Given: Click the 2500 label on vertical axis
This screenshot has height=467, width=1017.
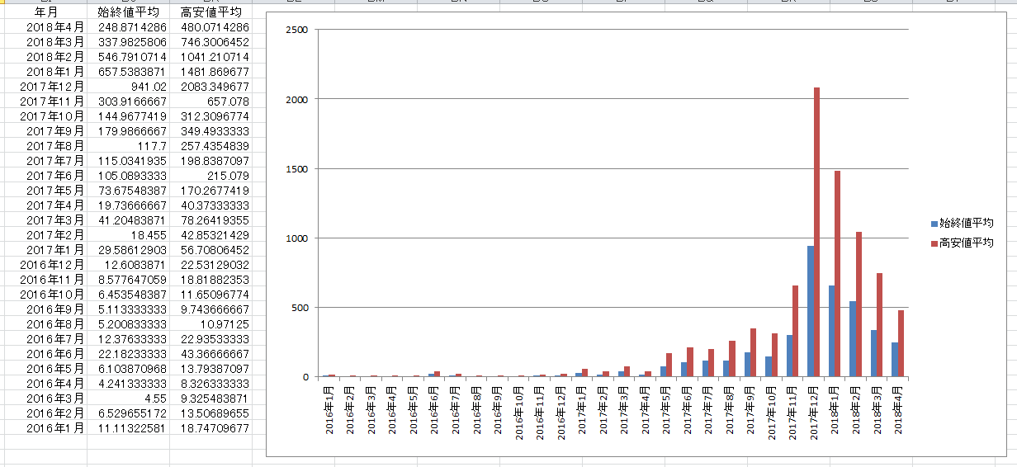Looking at the screenshot, I should 296,31.
